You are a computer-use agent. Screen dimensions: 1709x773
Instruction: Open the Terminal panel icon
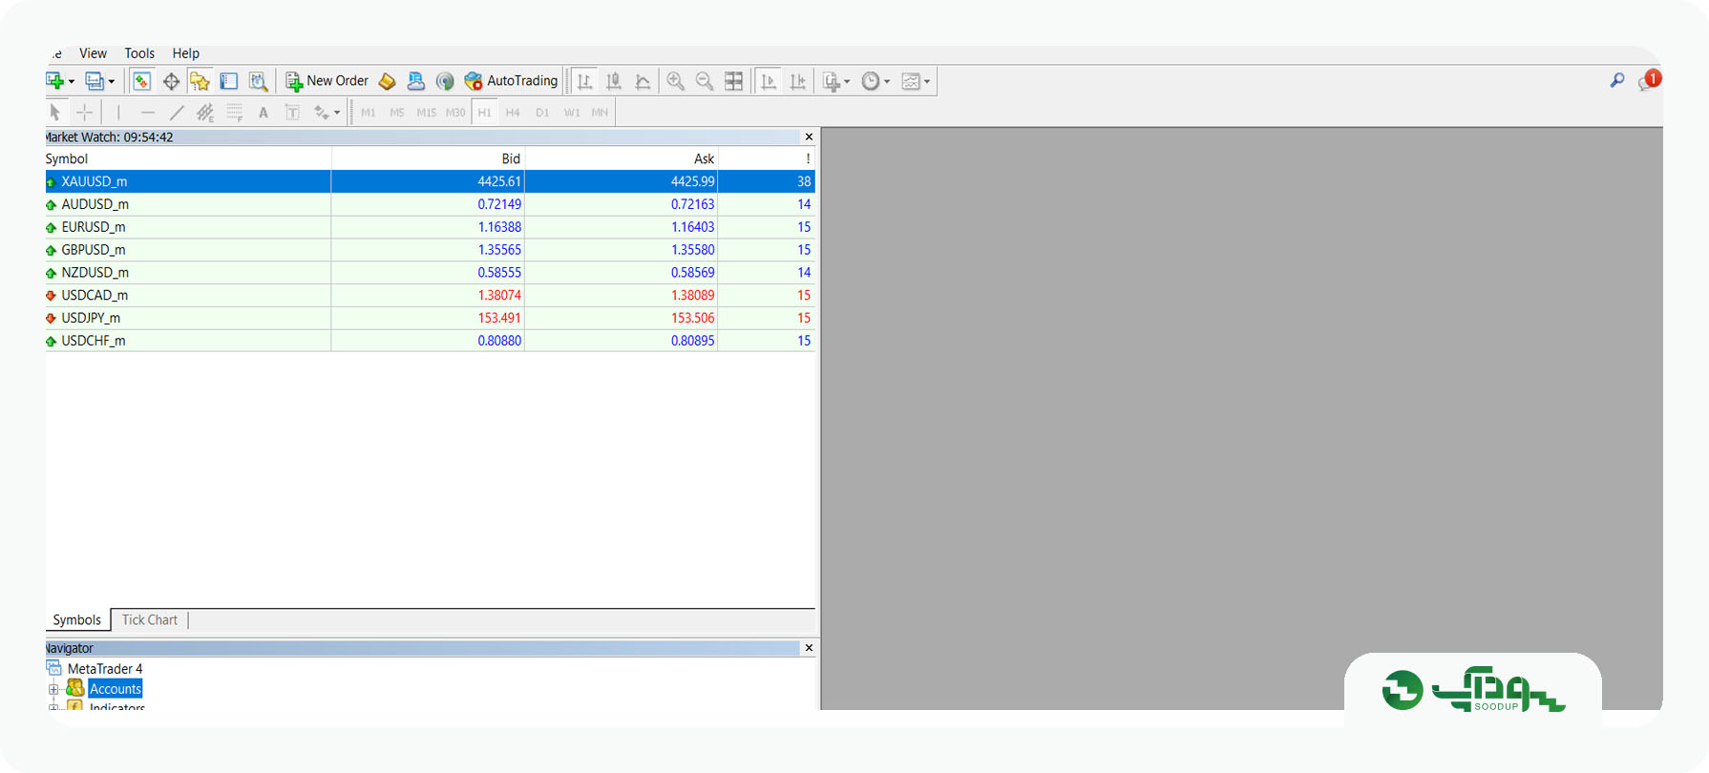click(229, 82)
